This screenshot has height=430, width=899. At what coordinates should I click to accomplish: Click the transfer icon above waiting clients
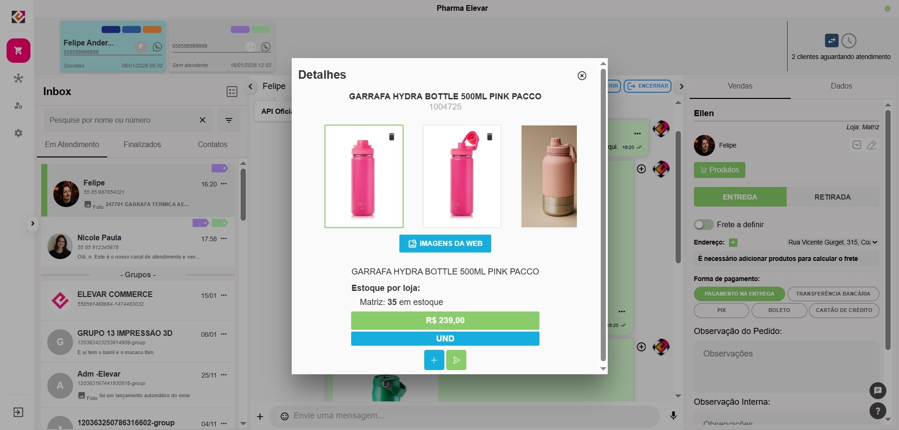click(832, 41)
